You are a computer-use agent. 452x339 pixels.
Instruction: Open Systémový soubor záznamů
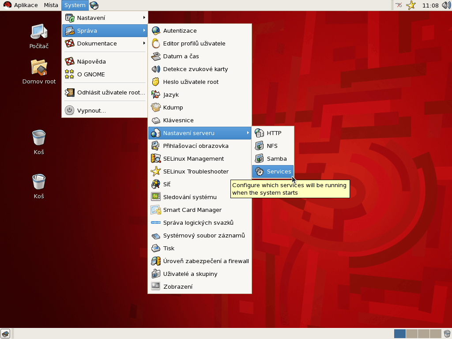point(200,236)
